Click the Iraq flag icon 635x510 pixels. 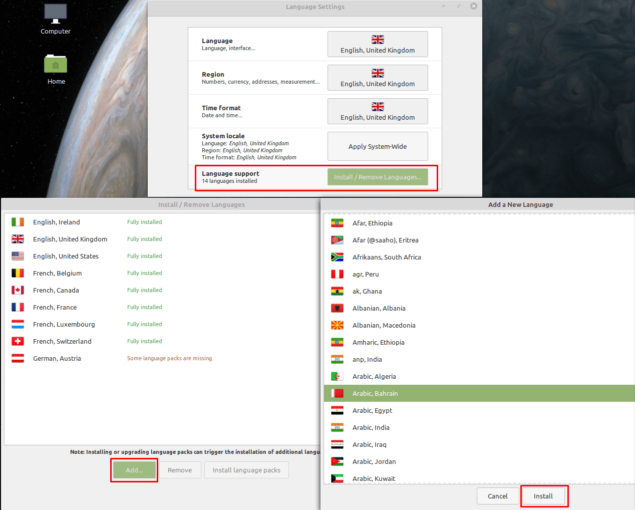coord(338,444)
